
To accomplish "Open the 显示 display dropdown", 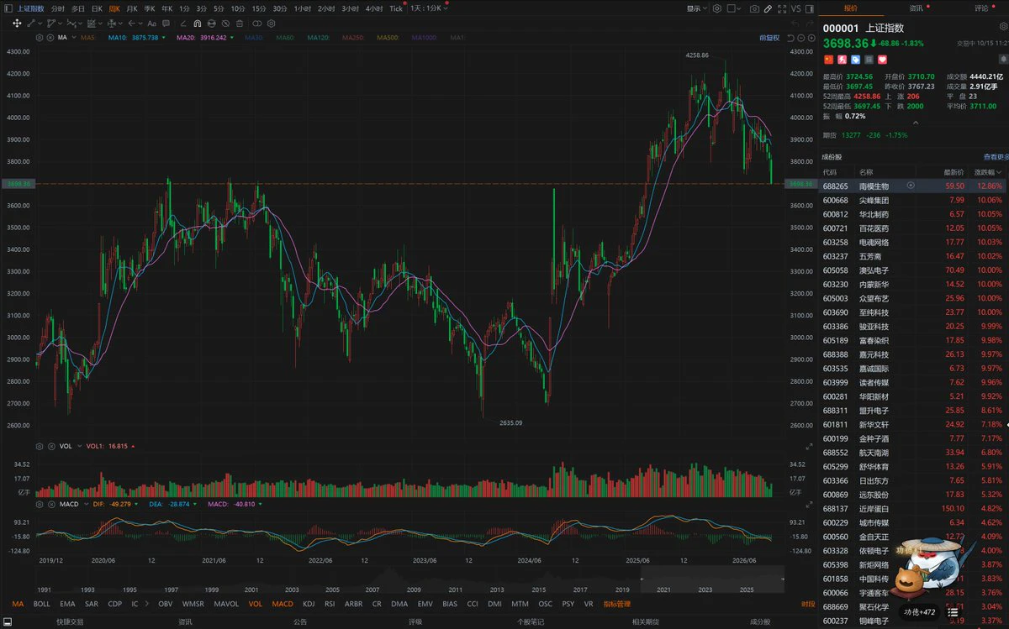I will point(695,8).
